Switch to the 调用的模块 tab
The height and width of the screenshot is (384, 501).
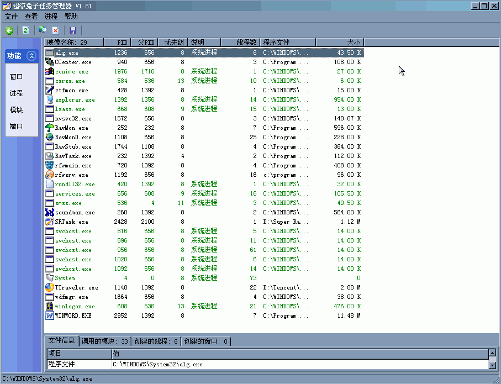[105, 341]
